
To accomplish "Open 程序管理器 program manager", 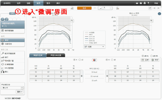I will tap(12, 31).
